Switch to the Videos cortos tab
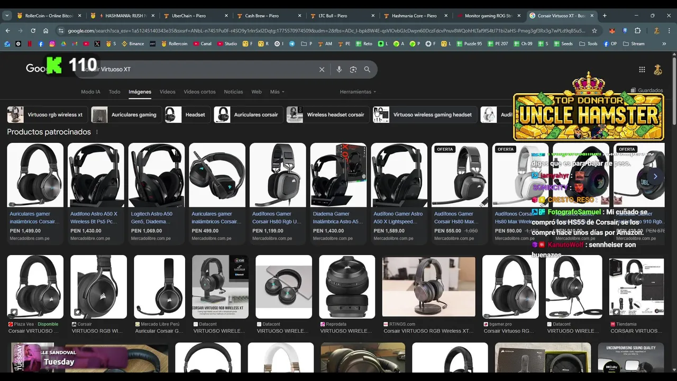Screen dimensions: 677x381 click(x=199, y=92)
